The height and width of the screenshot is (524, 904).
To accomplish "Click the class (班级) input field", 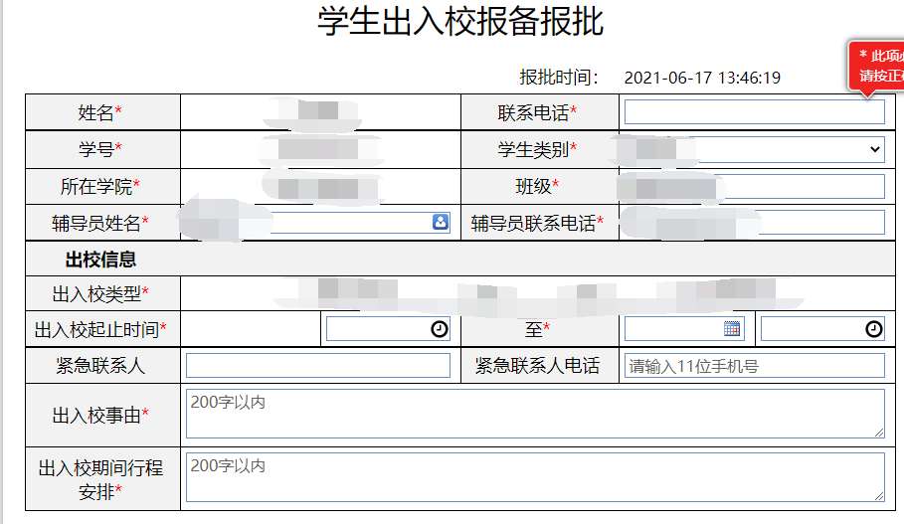I will 754,187.
